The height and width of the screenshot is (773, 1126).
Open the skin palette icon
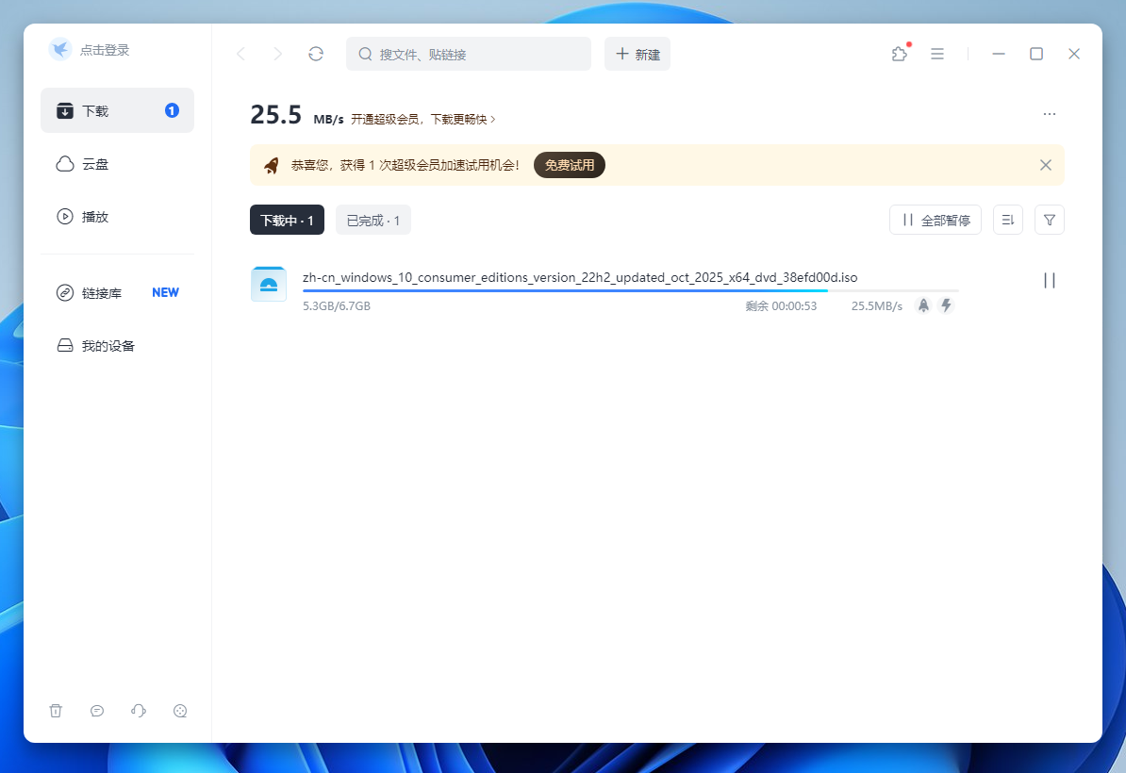[x=180, y=711]
